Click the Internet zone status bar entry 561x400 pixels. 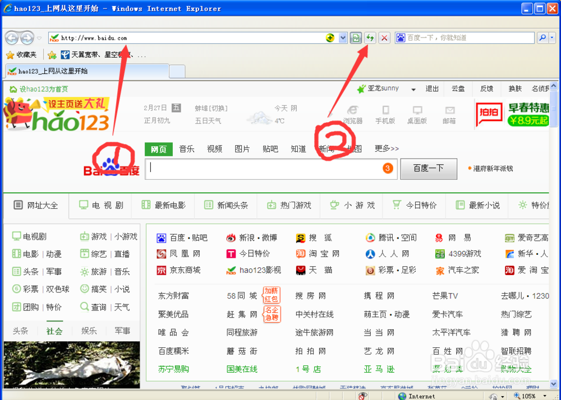click(x=417, y=396)
